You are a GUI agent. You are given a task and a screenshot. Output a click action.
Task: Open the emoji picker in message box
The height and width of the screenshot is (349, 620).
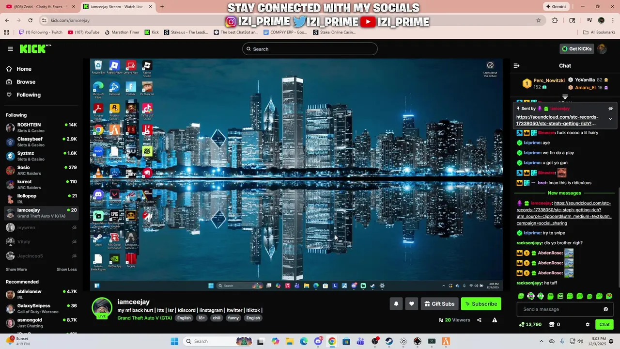click(605, 309)
